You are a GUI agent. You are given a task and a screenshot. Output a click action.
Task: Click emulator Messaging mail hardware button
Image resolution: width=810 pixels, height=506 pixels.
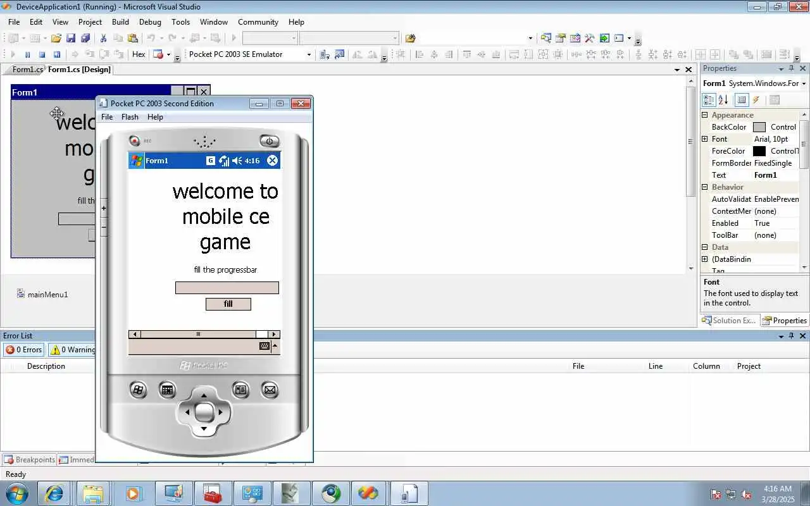tap(270, 390)
